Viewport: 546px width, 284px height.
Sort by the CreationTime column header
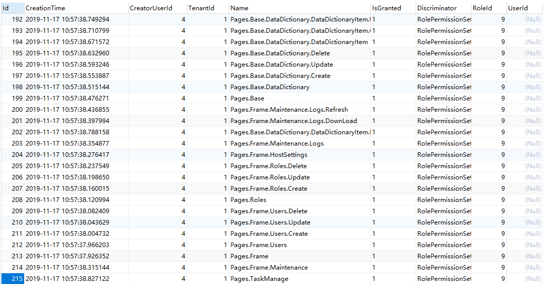(76, 8)
